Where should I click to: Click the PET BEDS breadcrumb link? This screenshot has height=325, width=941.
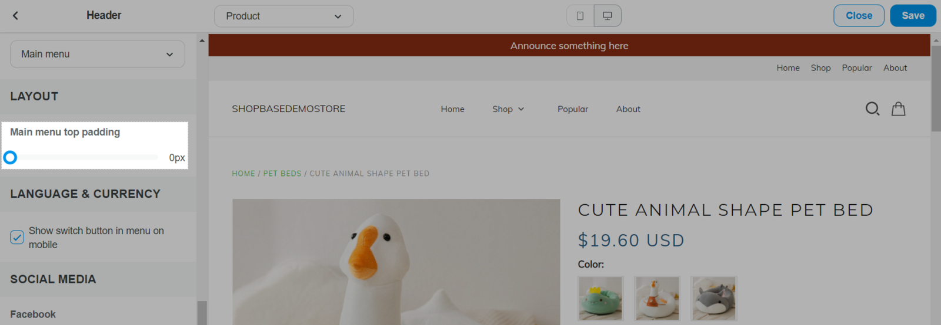(x=282, y=174)
